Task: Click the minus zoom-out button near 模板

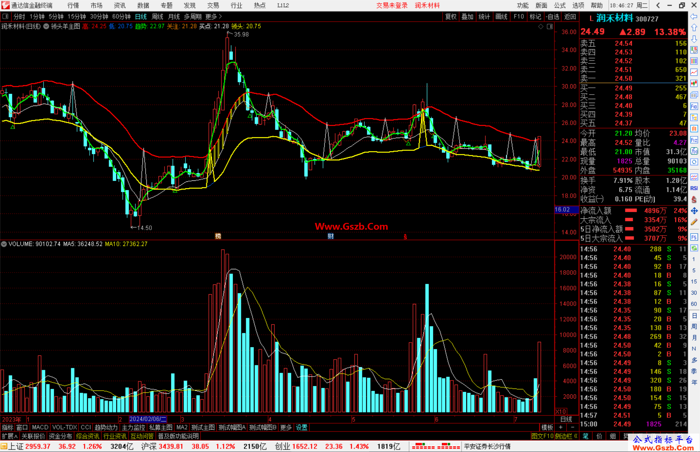Action: (x=572, y=427)
